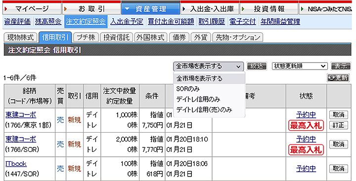This screenshot has width=356, height=181.
Task: Open 予約中 status for 7,770円 order
Action: coord(306,139)
